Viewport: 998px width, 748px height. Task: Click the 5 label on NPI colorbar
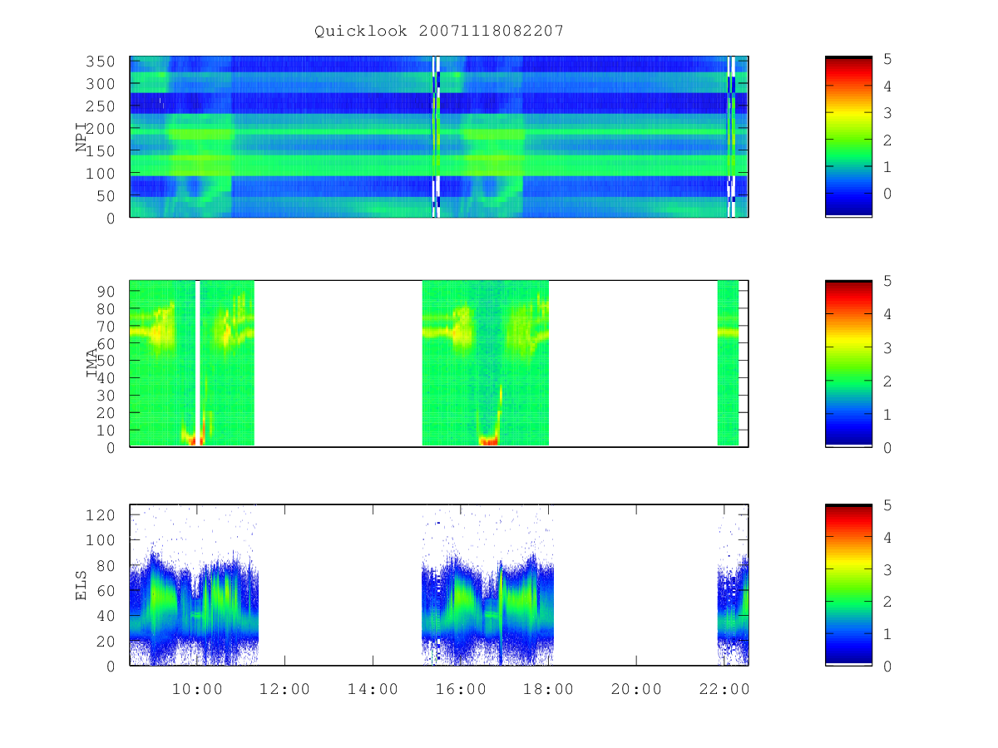coord(887,59)
